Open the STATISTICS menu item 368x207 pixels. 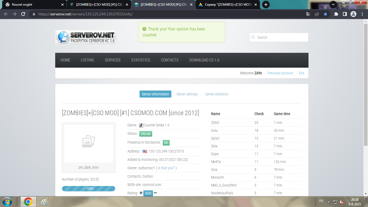coord(141,60)
